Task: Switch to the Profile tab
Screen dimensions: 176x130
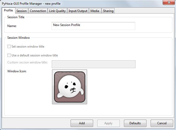Action: click(x=8, y=10)
